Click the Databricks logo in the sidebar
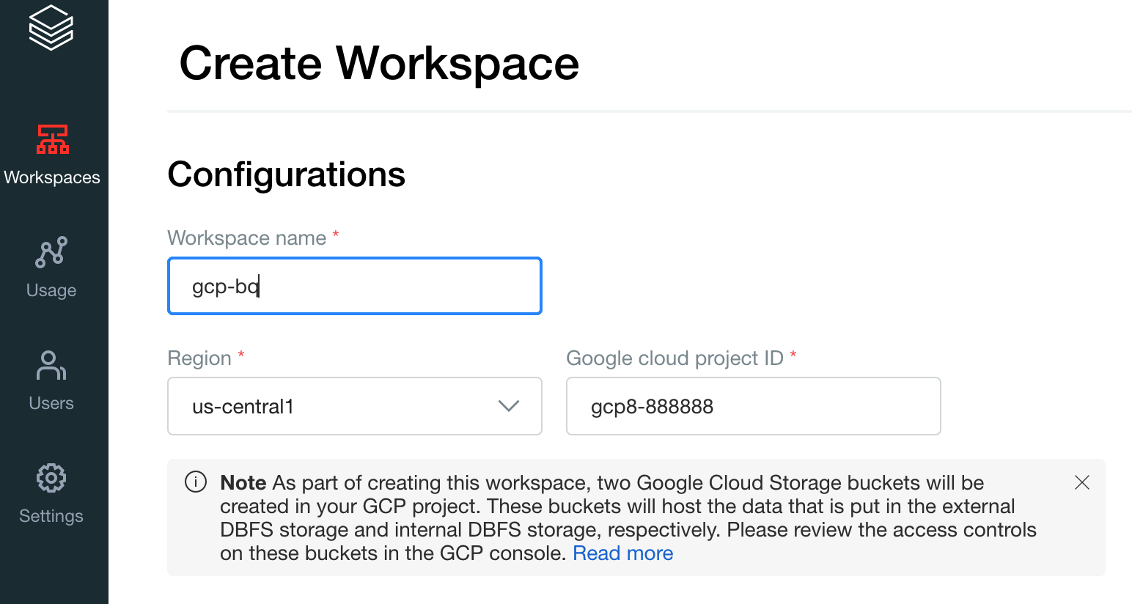Screen dimensions: 1132x604 tap(51, 28)
